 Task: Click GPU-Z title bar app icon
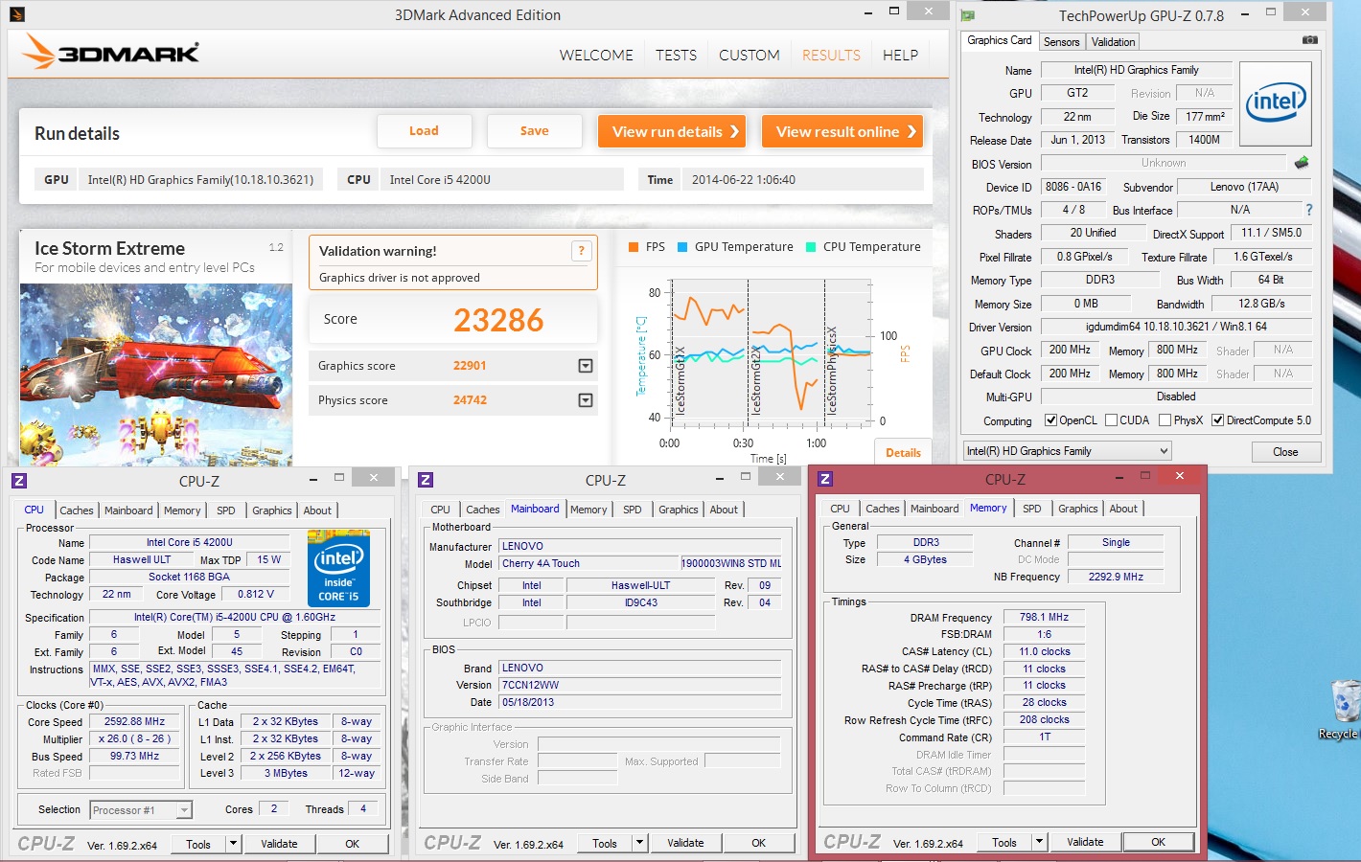pyautogui.click(x=968, y=15)
